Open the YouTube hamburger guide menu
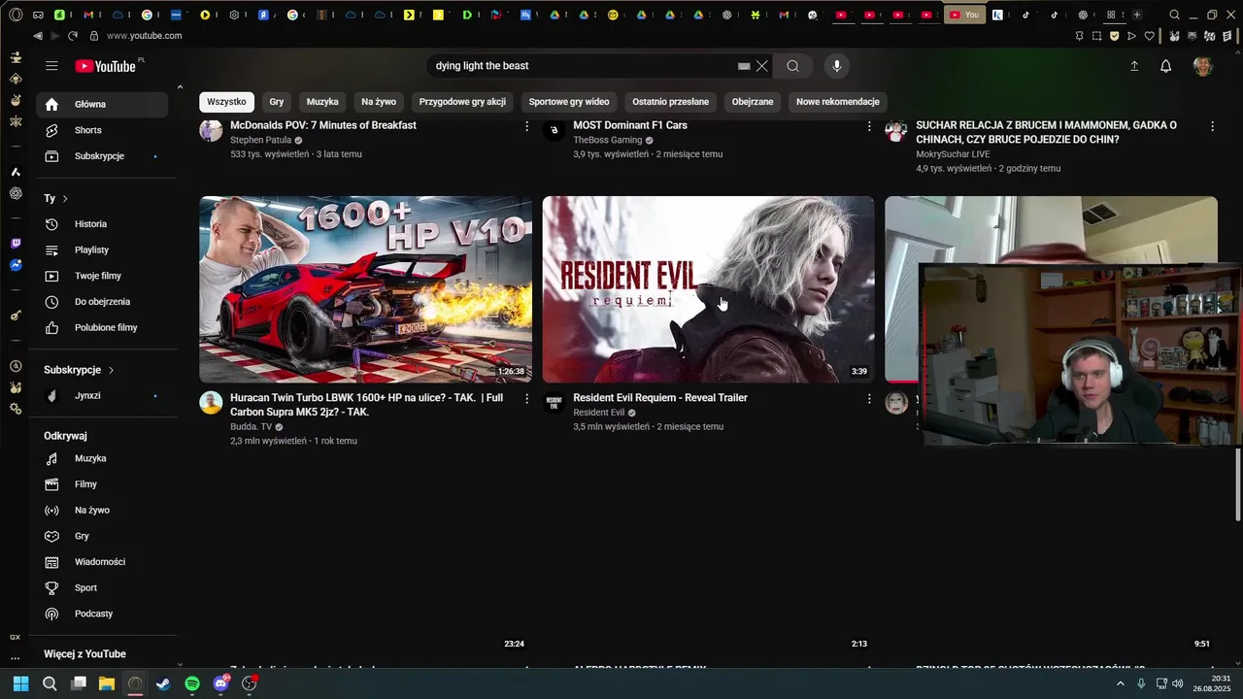Viewport: 1243px width, 699px height. pyautogui.click(x=51, y=66)
